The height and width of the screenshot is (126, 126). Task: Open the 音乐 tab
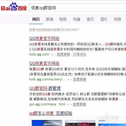pyautogui.click(x=90, y=19)
